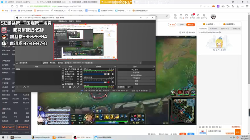Toggle studio mode button in OBS controls
Image resolution: width=250 pixels, height=140 pixels.
tap(136, 78)
